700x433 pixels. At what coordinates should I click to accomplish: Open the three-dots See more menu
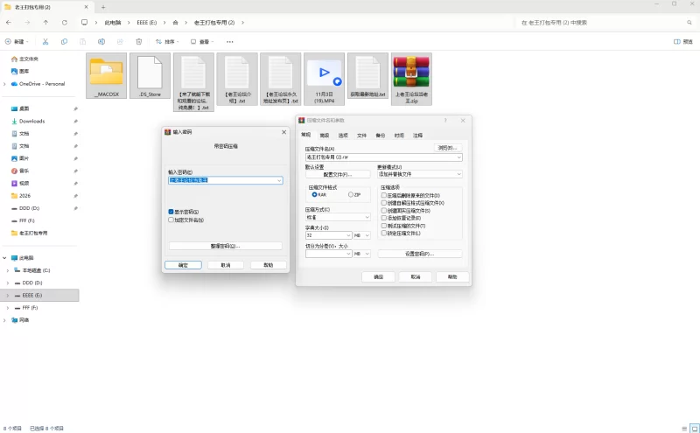point(229,41)
